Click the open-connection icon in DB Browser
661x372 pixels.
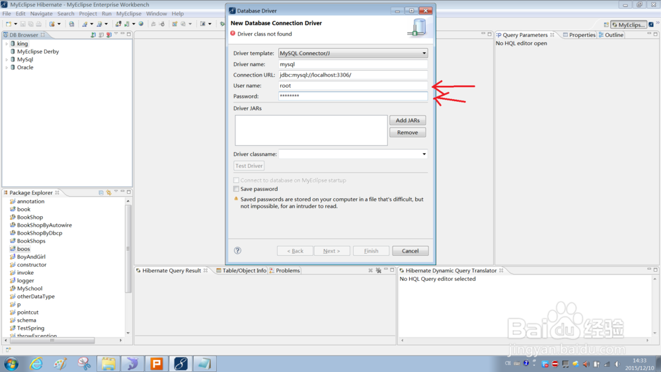click(93, 35)
